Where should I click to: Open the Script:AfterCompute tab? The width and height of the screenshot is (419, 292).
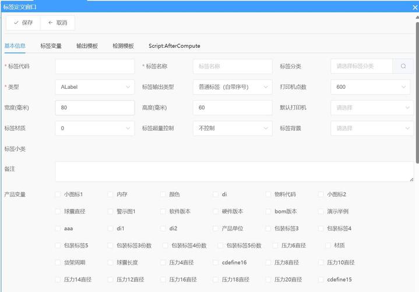point(174,46)
